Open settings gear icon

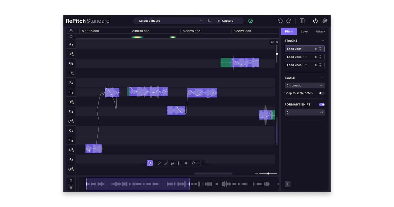click(x=325, y=21)
